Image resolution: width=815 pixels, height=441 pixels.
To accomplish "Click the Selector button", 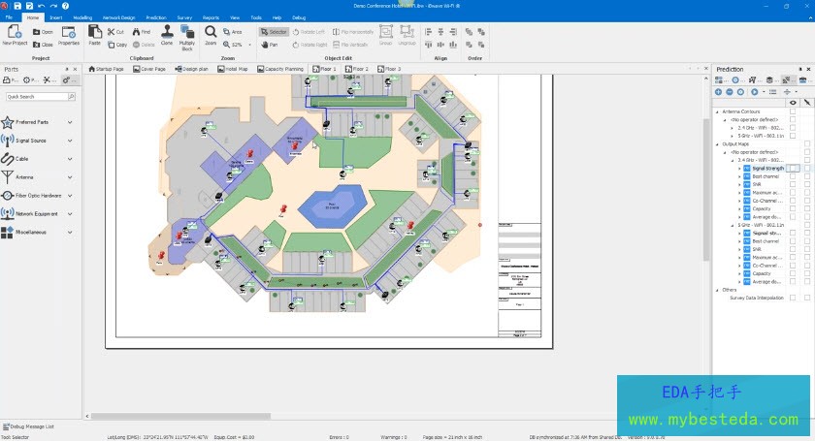I will [x=274, y=32].
